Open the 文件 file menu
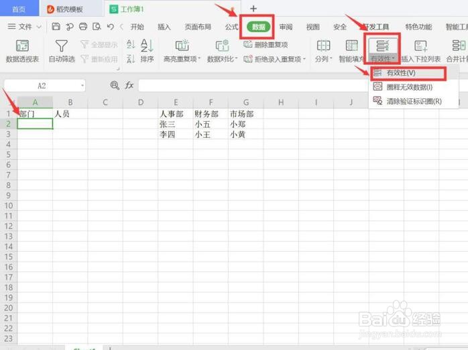Screen dimensions: 468x350 [25, 27]
